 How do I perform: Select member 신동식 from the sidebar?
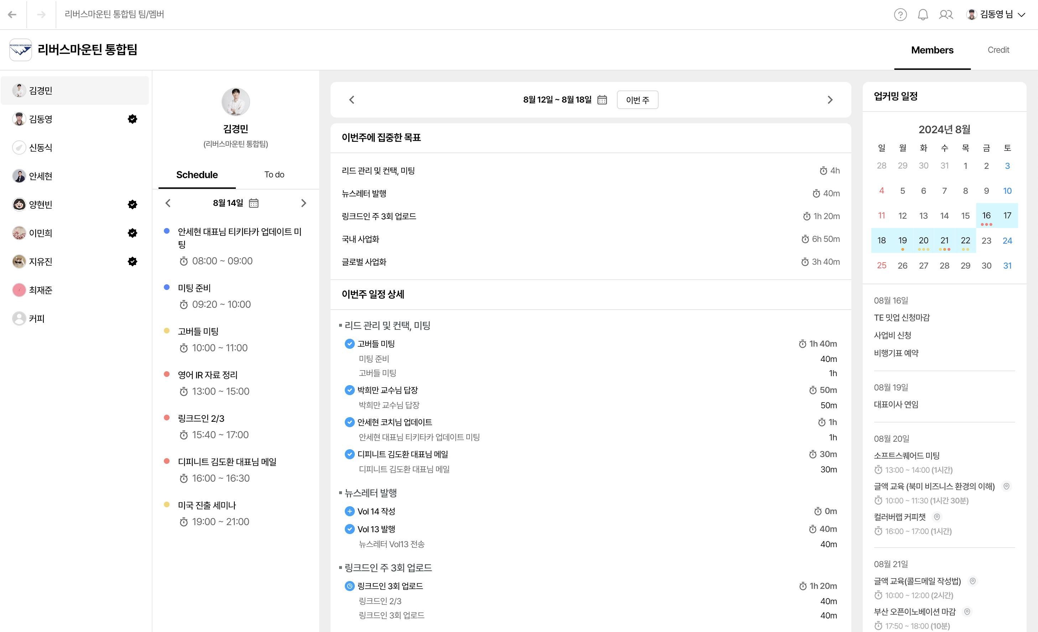coord(41,147)
